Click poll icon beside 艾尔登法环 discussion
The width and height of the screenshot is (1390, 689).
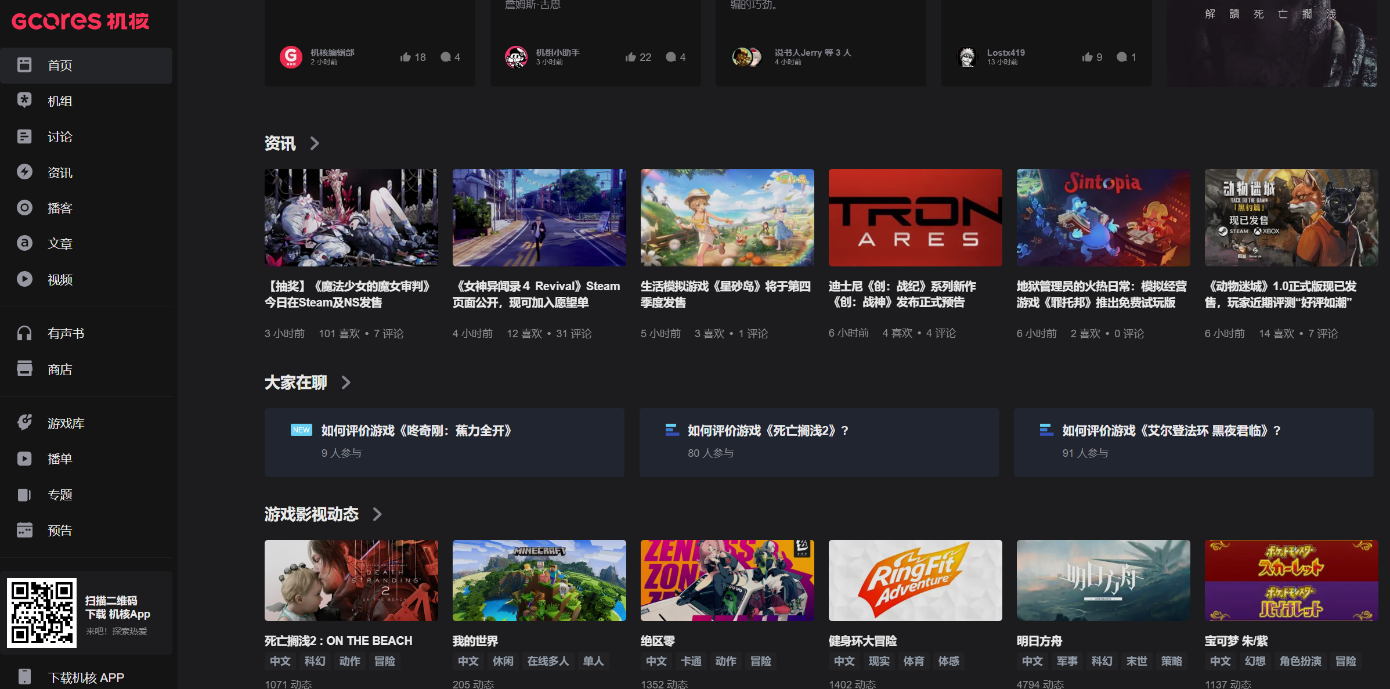1046,430
